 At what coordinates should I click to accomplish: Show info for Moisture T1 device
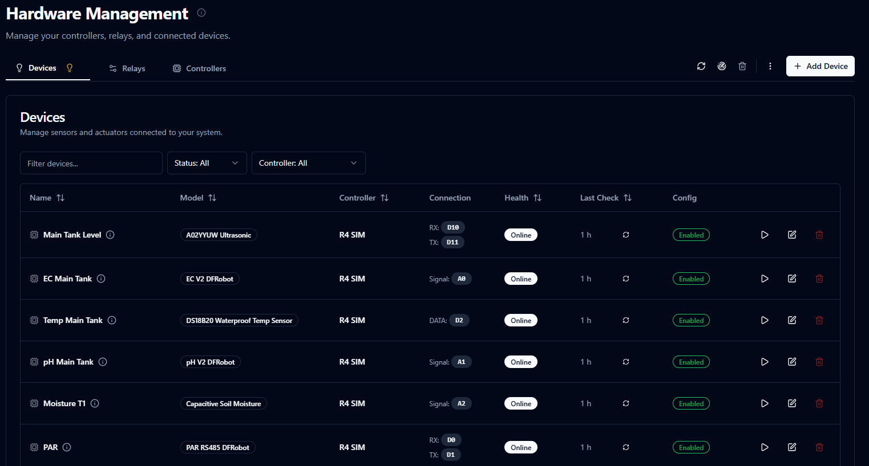tap(95, 403)
